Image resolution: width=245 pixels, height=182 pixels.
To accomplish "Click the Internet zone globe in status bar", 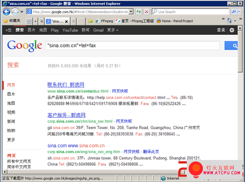I will pos(164,179).
